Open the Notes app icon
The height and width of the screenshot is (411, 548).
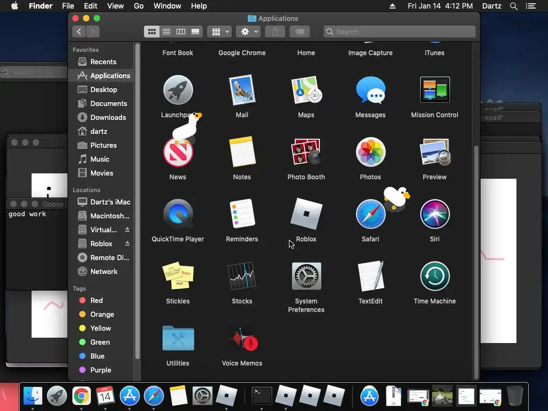click(x=242, y=151)
